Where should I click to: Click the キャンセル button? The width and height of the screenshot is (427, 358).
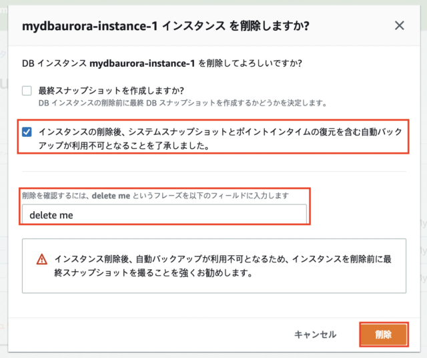pyautogui.click(x=315, y=334)
